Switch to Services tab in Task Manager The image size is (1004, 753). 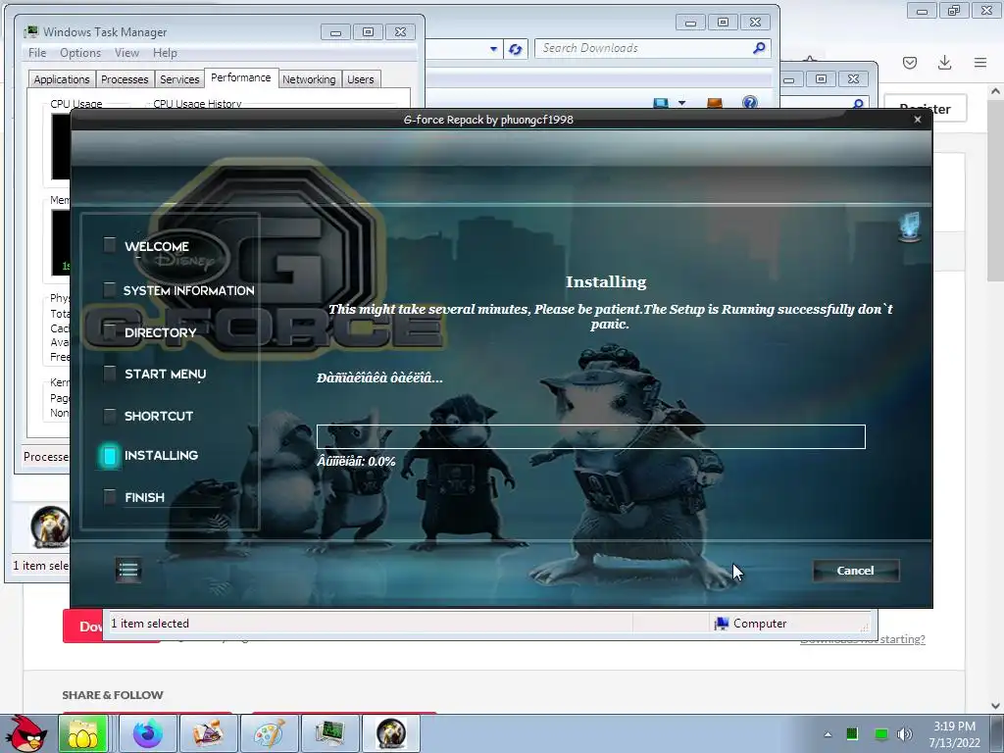pos(179,79)
